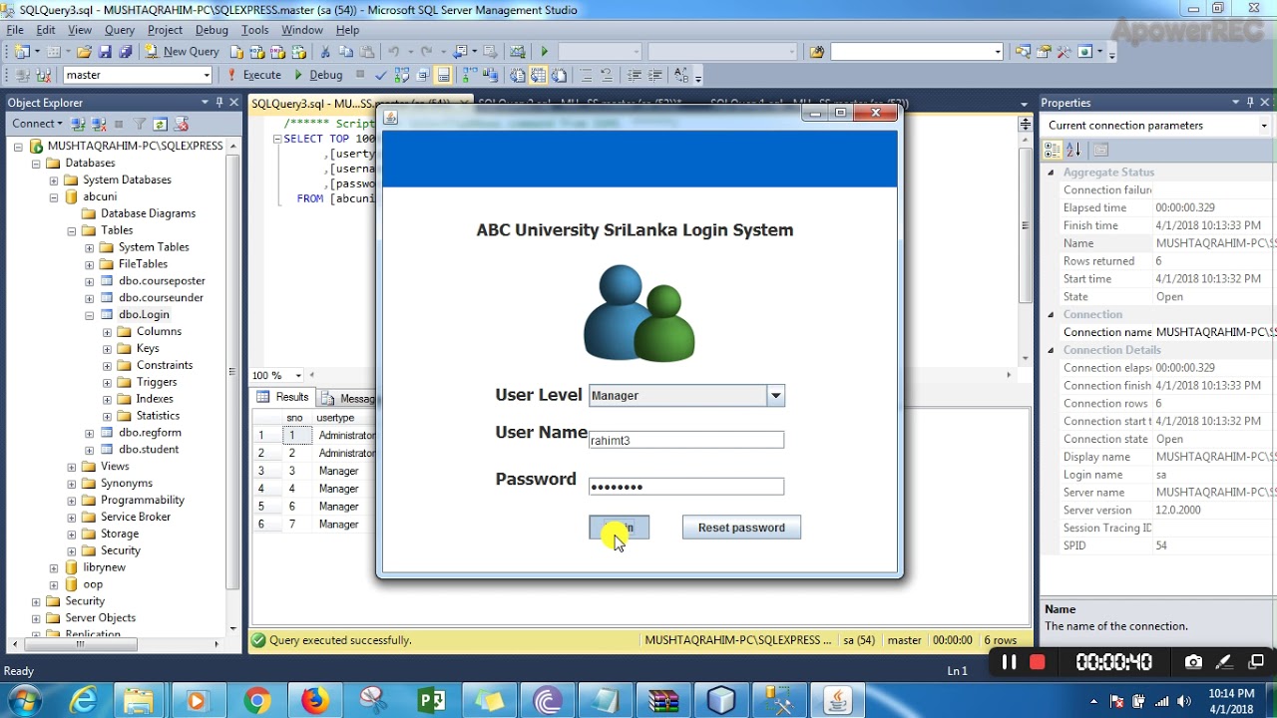Collapse the Aggregate Status section in Properties
1277x718 pixels.
click(1051, 173)
